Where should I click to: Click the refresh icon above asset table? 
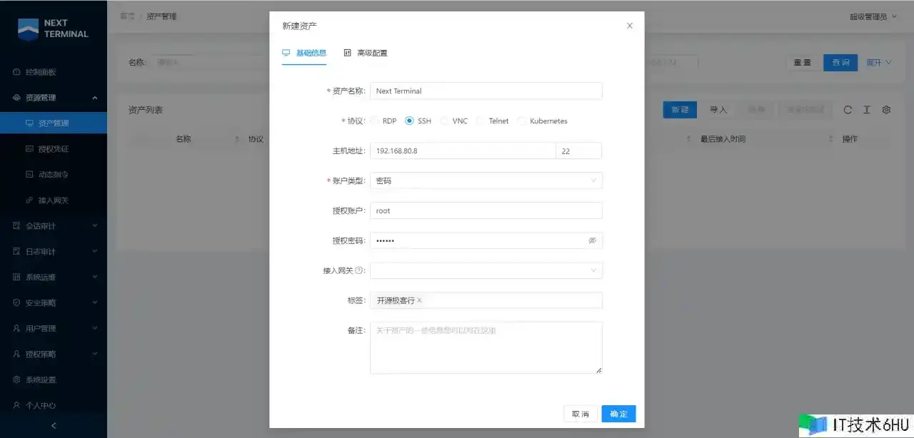(x=848, y=110)
